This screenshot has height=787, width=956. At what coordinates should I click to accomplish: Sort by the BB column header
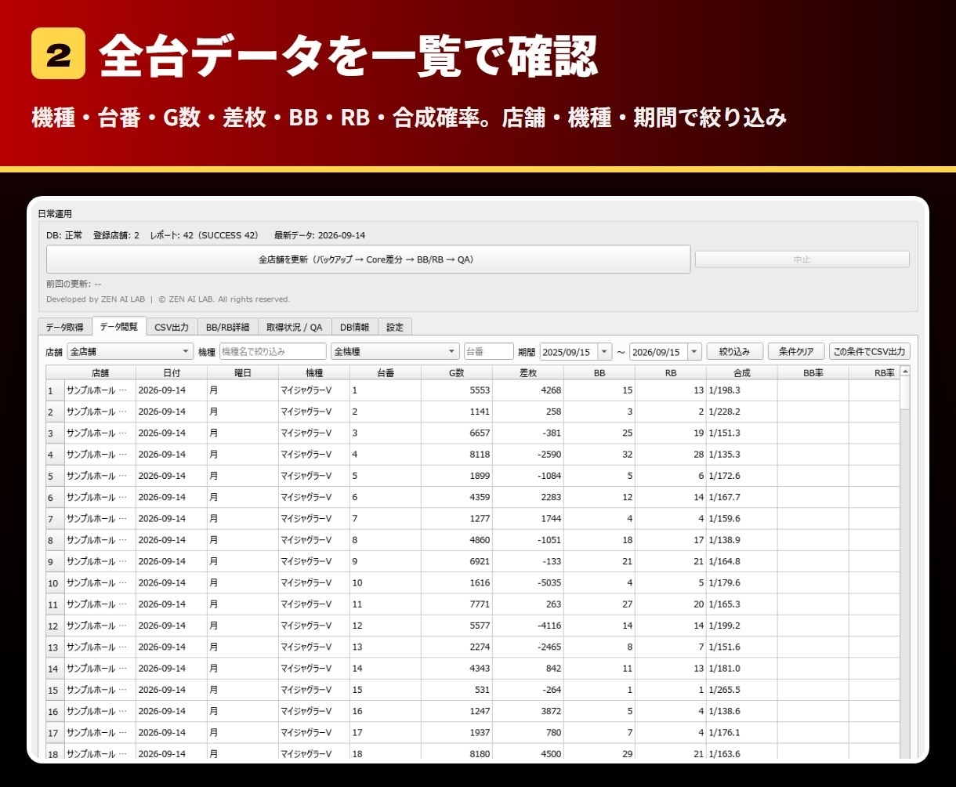click(599, 373)
